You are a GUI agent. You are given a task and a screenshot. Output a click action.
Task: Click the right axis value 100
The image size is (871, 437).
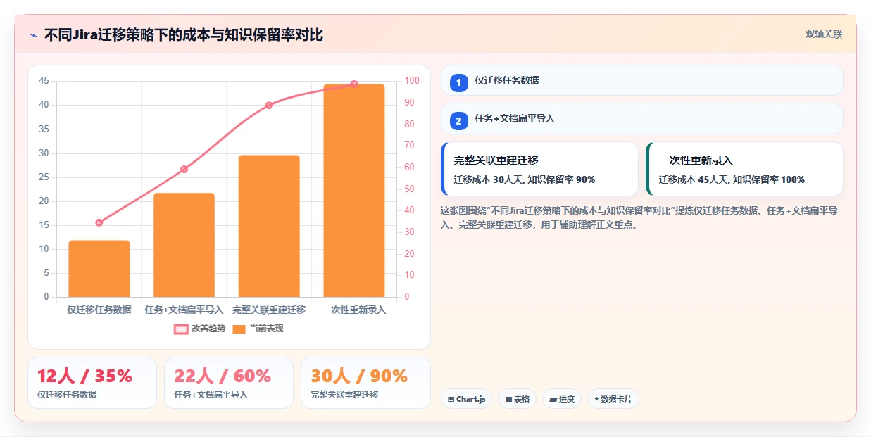coord(412,81)
